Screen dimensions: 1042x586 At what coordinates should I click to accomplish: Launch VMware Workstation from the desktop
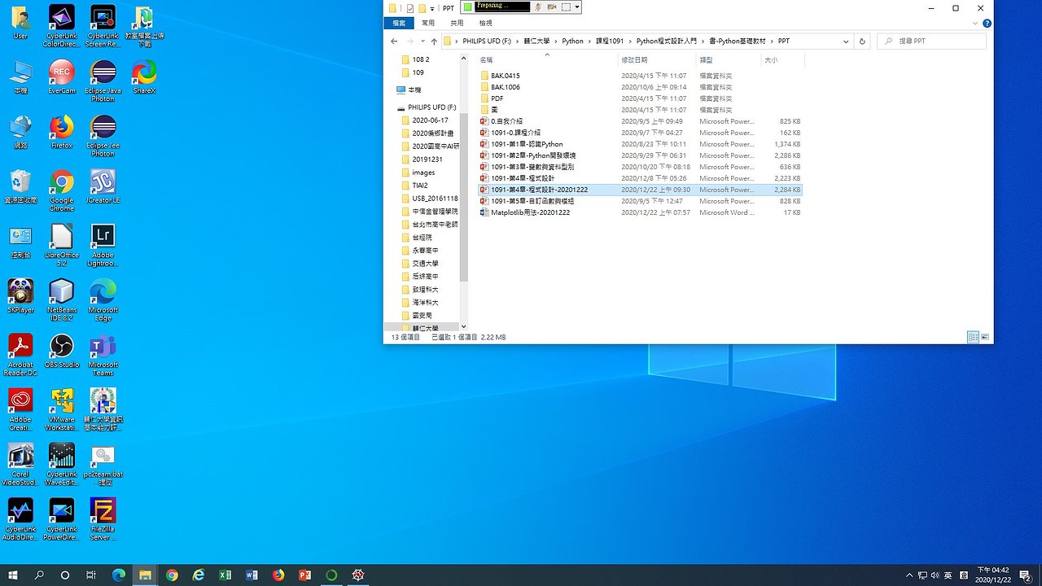point(62,409)
